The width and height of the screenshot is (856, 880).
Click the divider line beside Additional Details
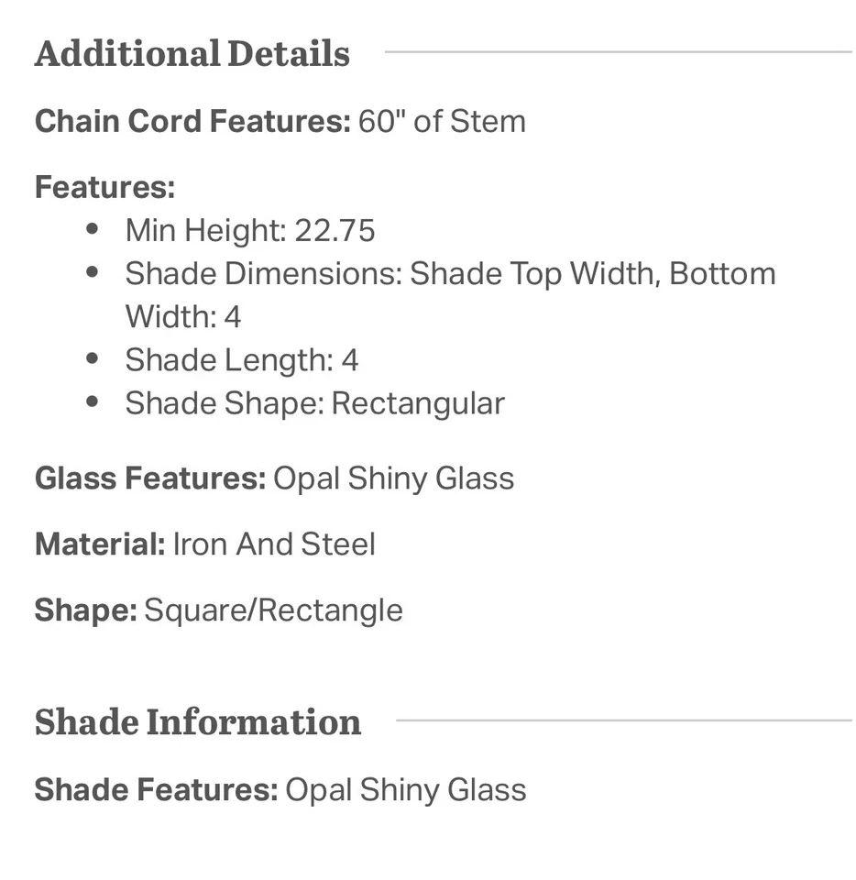click(618, 52)
